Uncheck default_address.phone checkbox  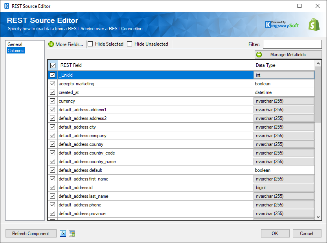coord(53,205)
